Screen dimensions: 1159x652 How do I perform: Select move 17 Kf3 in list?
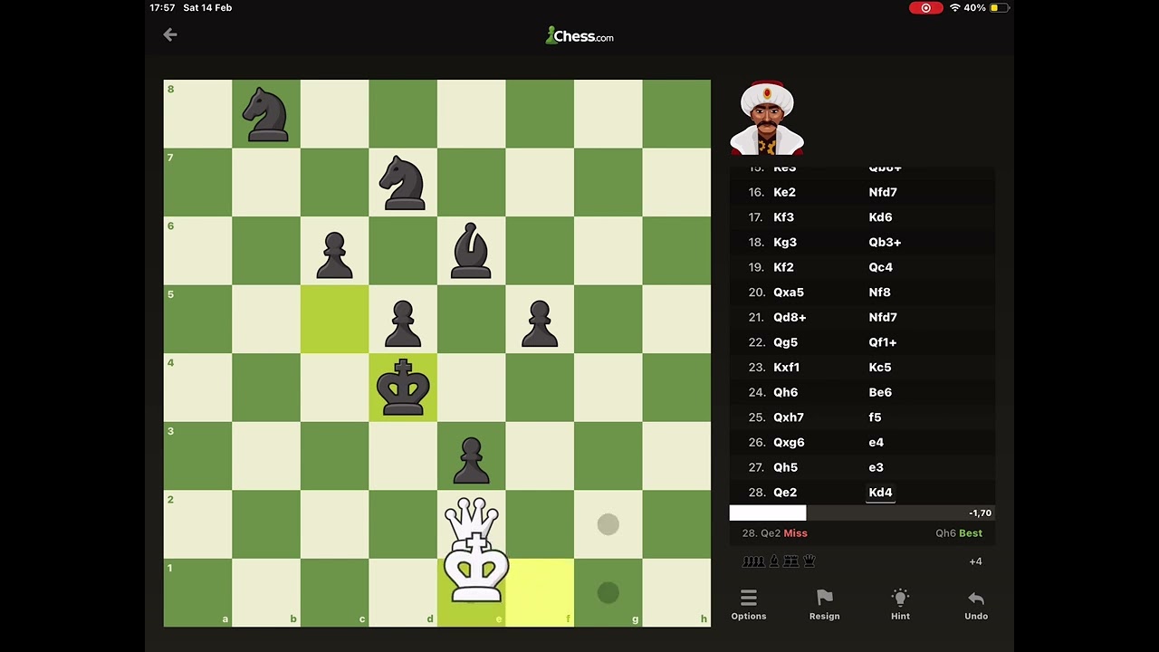click(x=783, y=217)
